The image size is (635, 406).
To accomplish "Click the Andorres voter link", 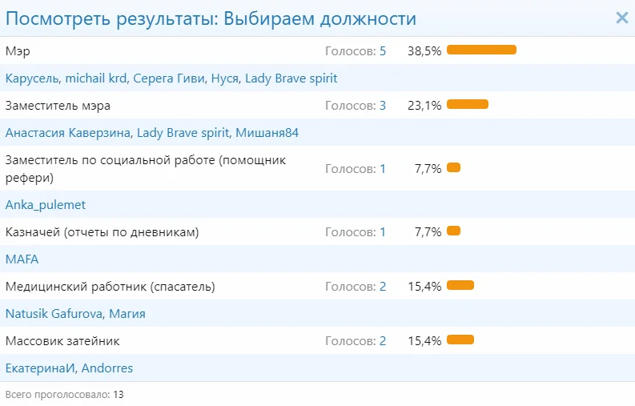I will tap(107, 368).
